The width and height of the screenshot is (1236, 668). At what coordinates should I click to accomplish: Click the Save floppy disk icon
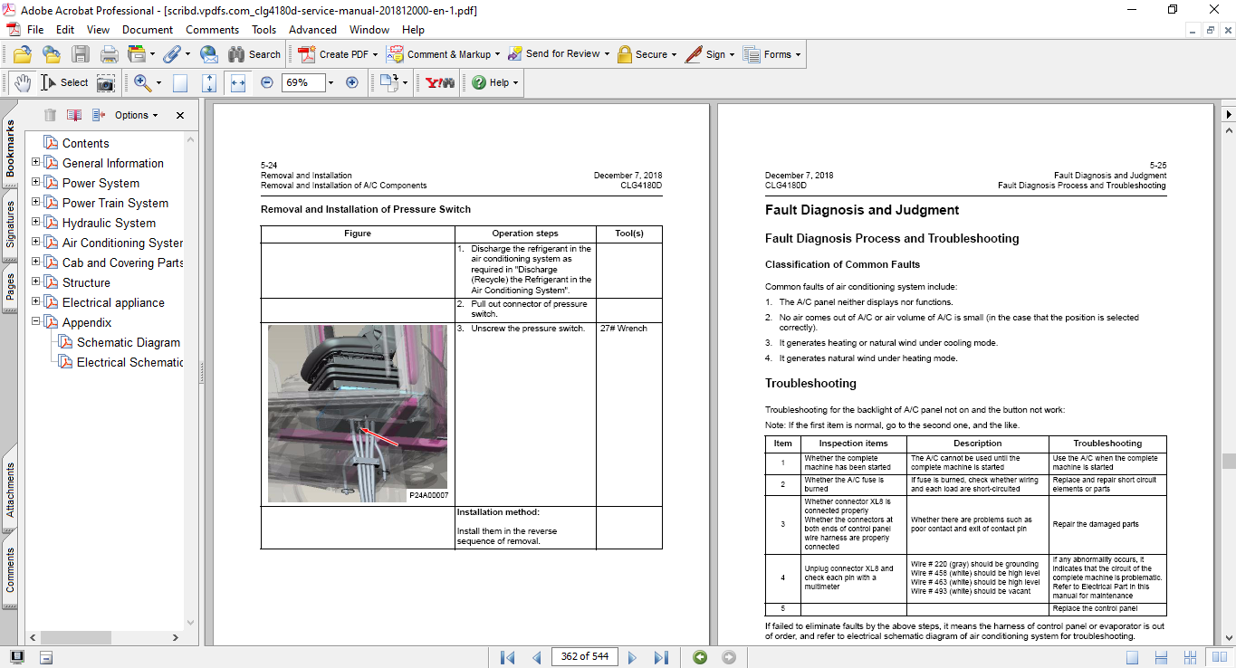(81, 54)
